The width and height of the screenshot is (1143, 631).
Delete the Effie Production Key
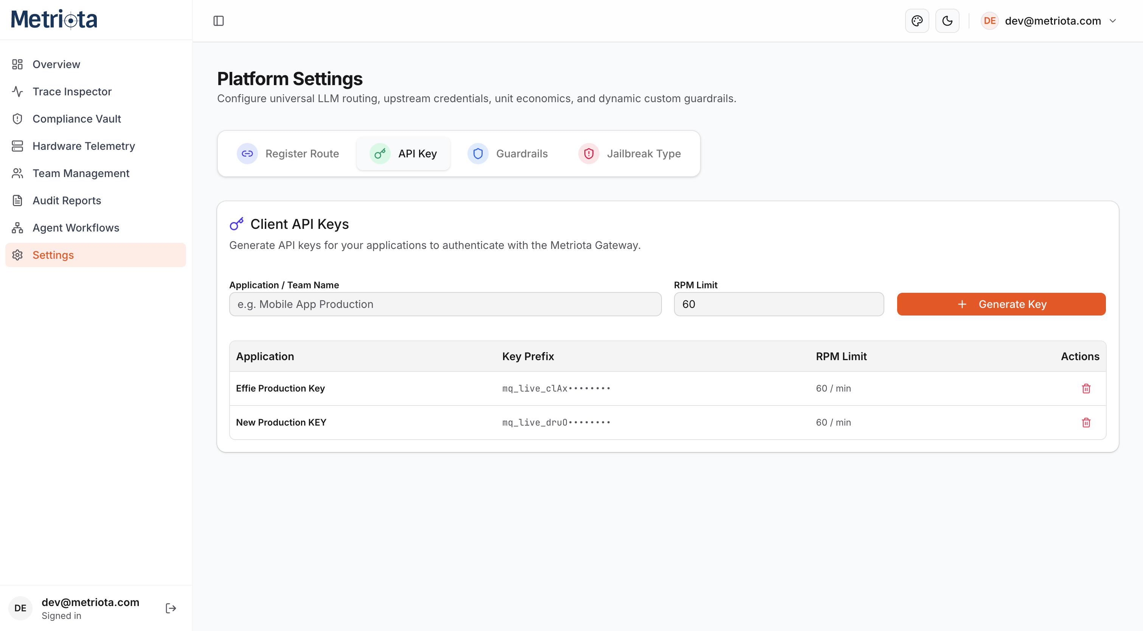click(x=1086, y=388)
